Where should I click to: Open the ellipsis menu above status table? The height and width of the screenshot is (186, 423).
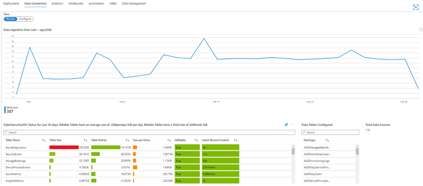(x=293, y=125)
